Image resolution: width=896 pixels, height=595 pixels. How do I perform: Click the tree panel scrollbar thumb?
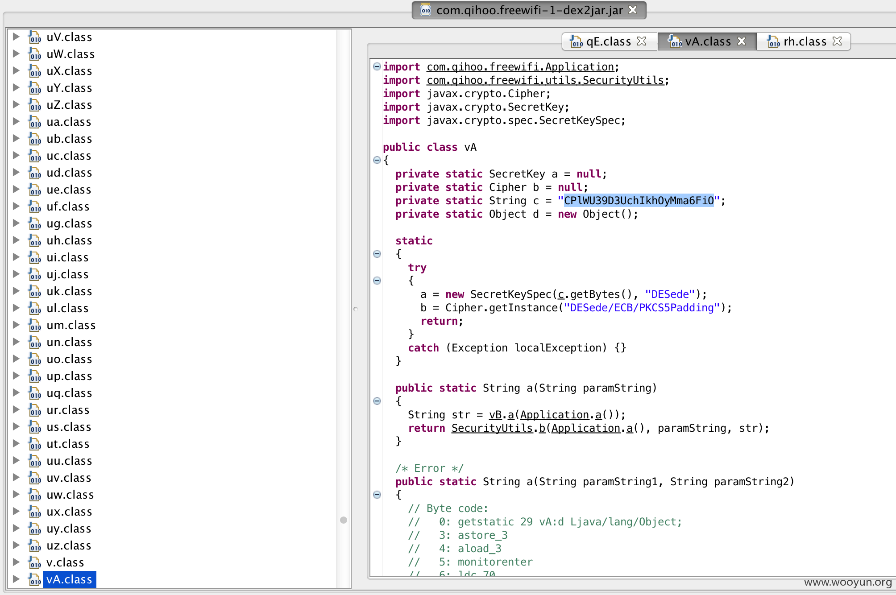pyautogui.click(x=344, y=520)
